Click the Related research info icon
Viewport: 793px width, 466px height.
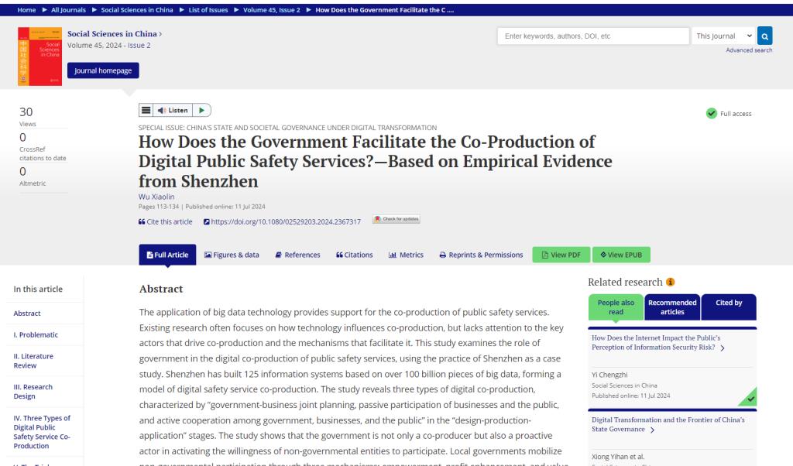point(669,282)
